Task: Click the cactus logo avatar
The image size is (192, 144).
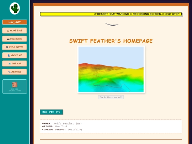Action: click(x=15, y=9)
